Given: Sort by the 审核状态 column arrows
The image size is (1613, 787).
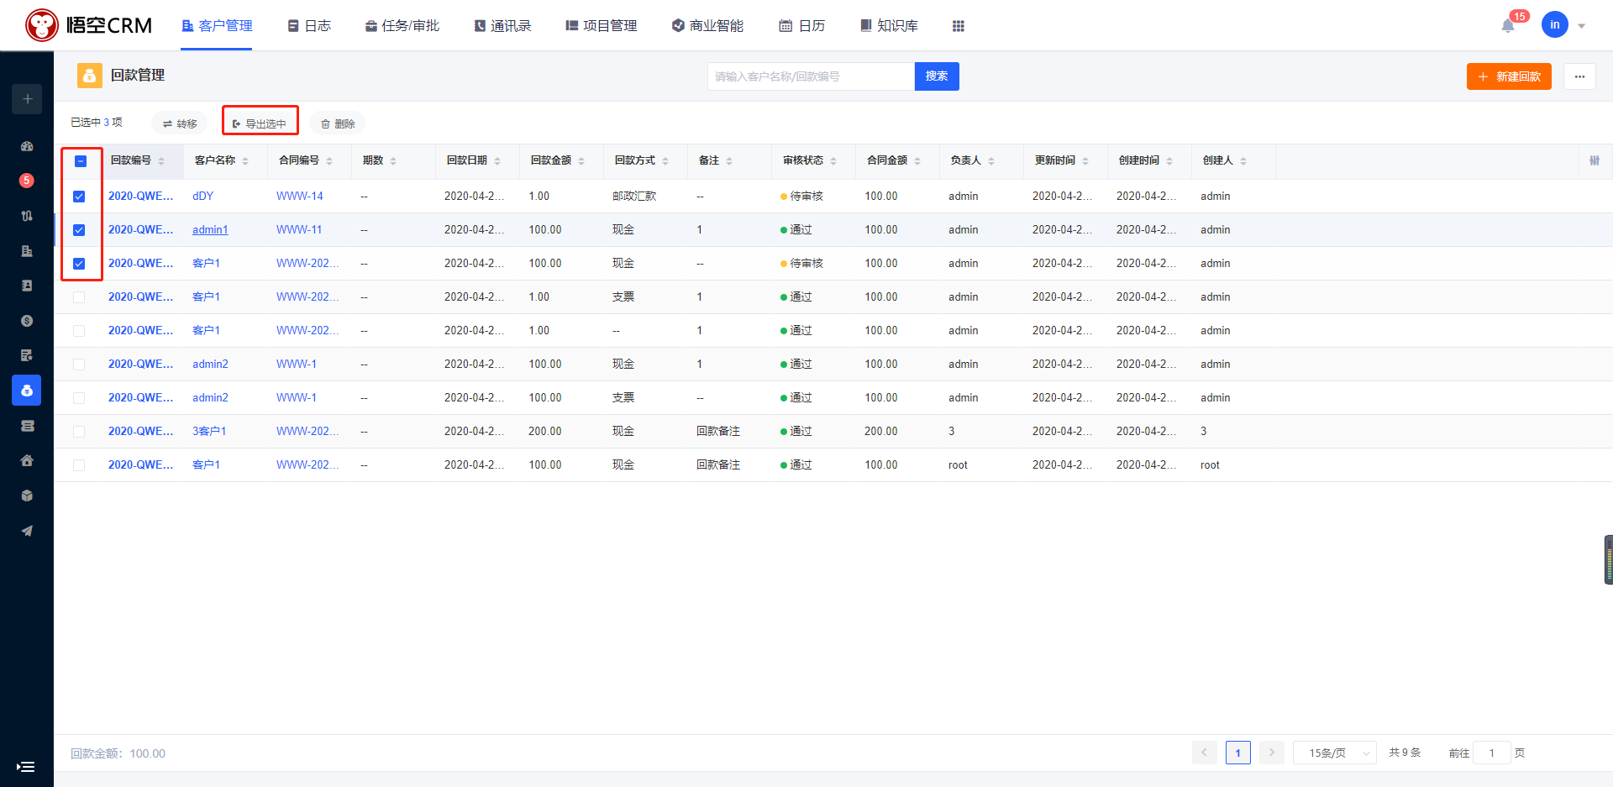Looking at the screenshot, I should pos(833,161).
